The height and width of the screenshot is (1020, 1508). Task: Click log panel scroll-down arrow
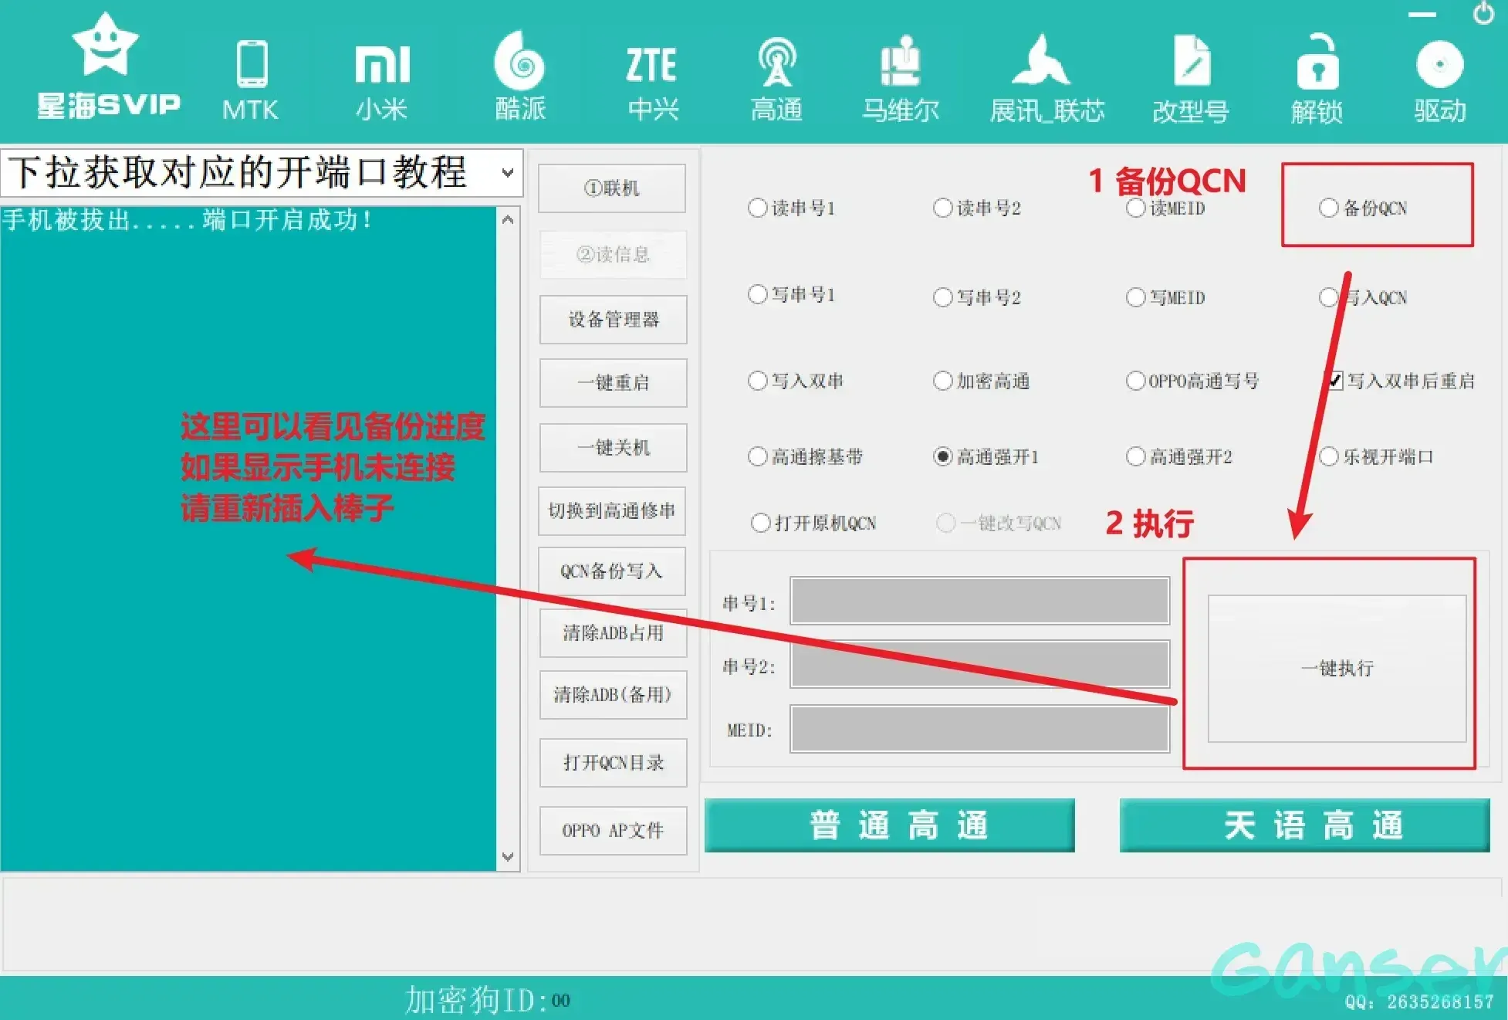point(508,856)
